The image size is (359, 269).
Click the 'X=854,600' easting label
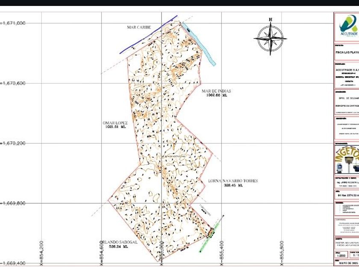pos(101,253)
